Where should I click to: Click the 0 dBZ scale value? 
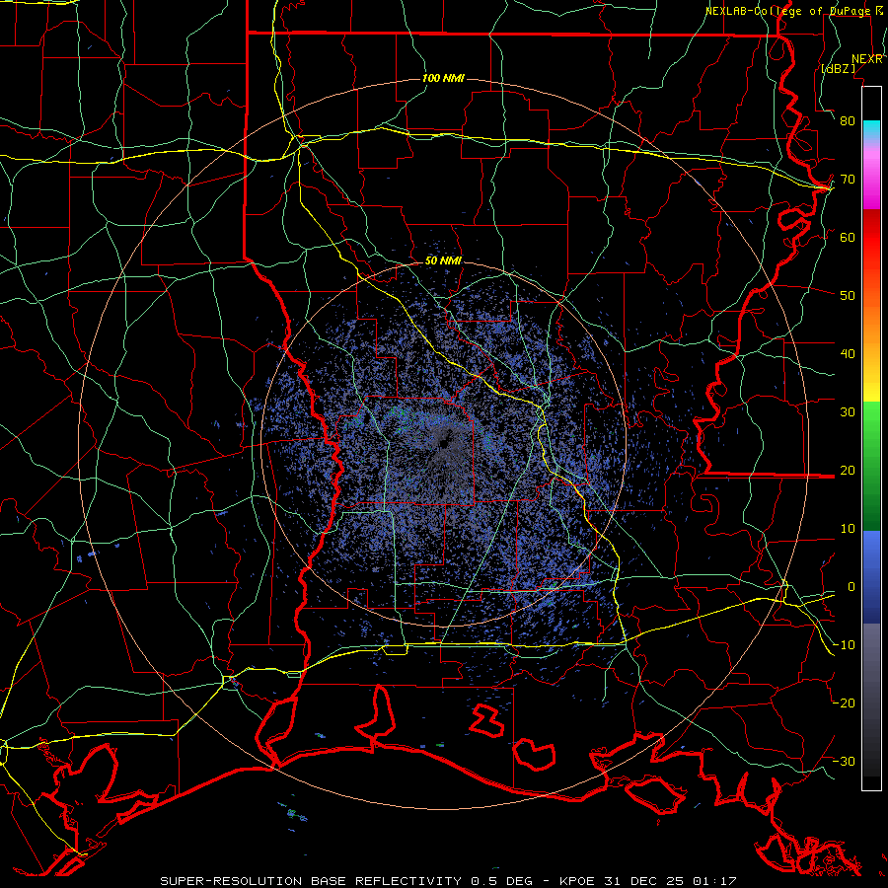(851, 587)
